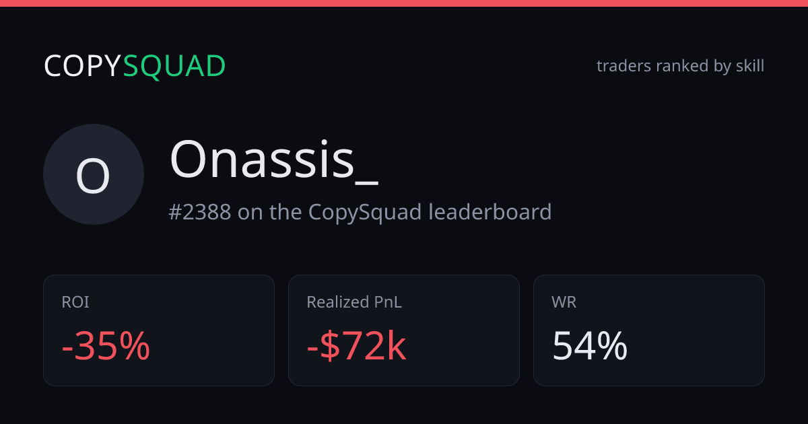Click the #2388 rank number
The height and width of the screenshot is (424, 808).
pyautogui.click(x=200, y=212)
